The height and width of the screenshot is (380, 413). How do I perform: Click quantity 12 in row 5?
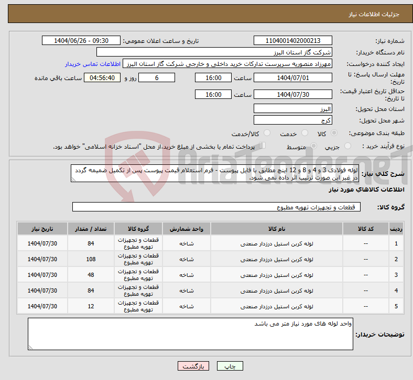pyautogui.click(x=91, y=306)
